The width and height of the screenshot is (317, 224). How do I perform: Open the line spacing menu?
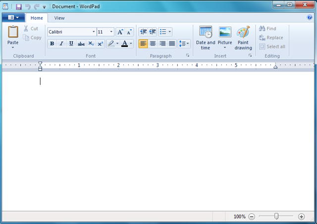(184, 44)
